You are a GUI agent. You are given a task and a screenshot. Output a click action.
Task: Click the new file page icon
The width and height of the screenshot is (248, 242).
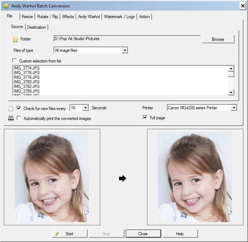click(x=11, y=108)
